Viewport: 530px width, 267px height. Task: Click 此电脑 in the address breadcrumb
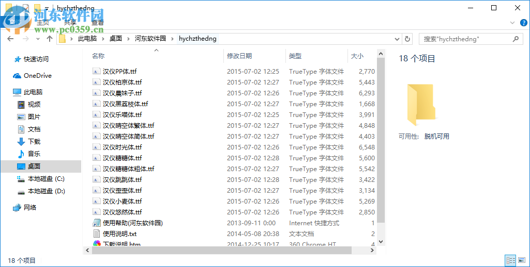click(87, 39)
